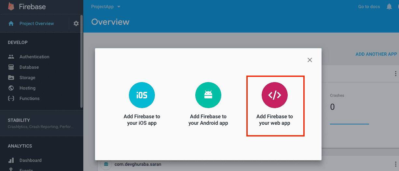Open project settings gear icon
This screenshot has height=171, width=399.
(76, 23)
